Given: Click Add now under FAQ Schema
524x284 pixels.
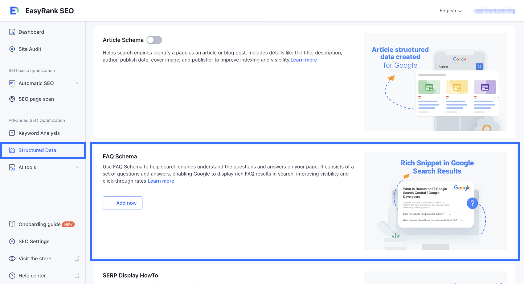Looking at the screenshot, I should pos(122,203).
